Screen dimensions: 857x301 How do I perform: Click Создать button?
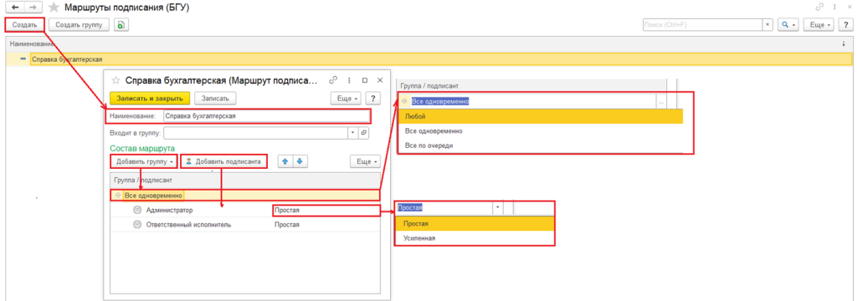pyautogui.click(x=24, y=24)
